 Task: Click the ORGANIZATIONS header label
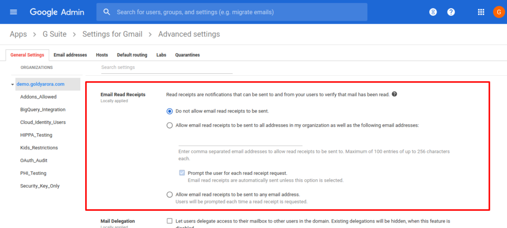click(x=36, y=67)
